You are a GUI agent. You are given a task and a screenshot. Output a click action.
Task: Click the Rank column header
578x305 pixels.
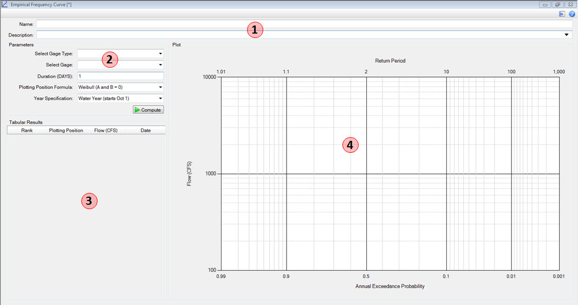pos(27,130)
